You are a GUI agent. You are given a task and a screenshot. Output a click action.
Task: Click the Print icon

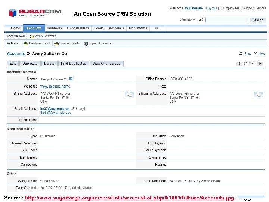241,53
